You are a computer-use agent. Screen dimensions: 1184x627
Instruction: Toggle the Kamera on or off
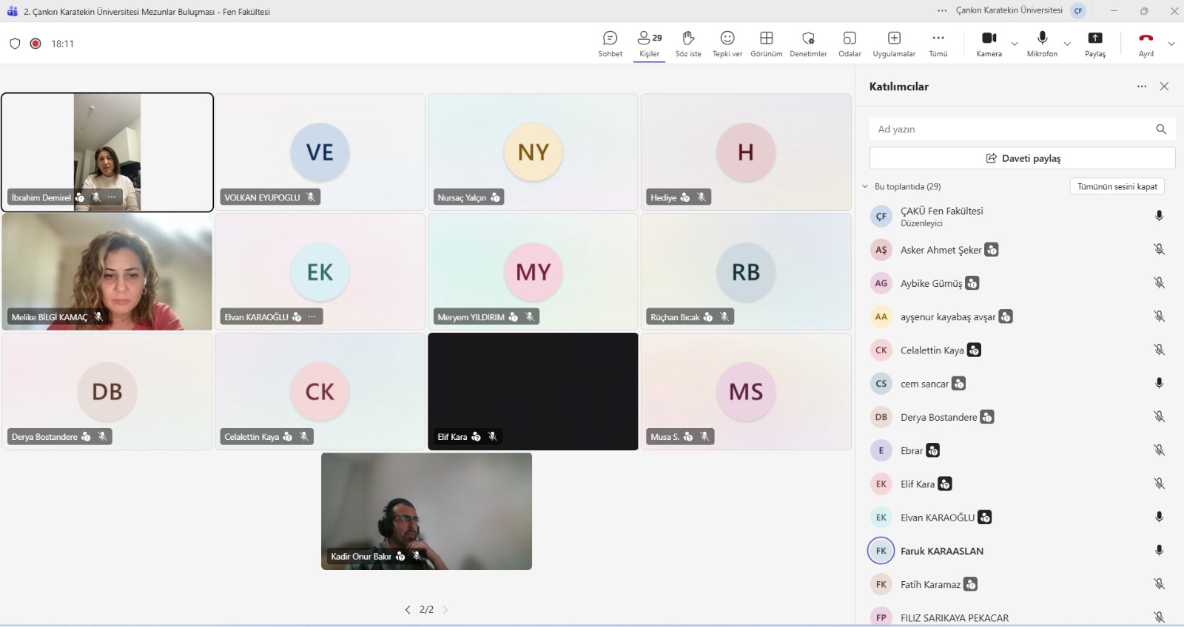point(989,43)
